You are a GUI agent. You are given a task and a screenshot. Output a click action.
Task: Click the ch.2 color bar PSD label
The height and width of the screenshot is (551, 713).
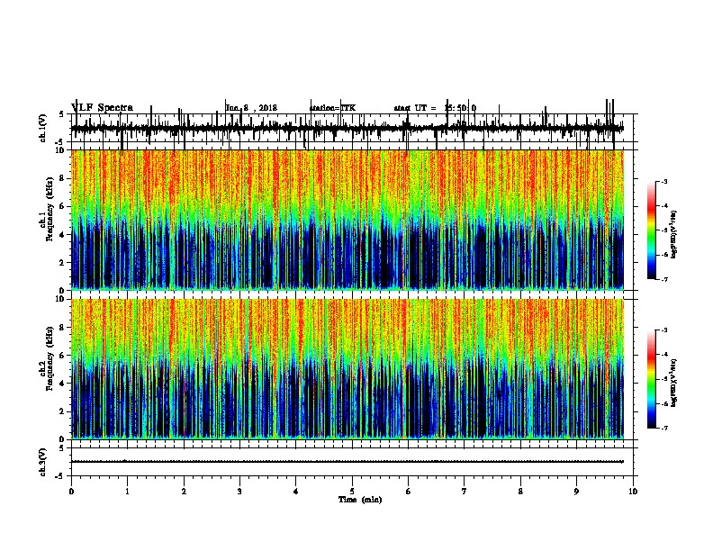click(x=673, y=383)
